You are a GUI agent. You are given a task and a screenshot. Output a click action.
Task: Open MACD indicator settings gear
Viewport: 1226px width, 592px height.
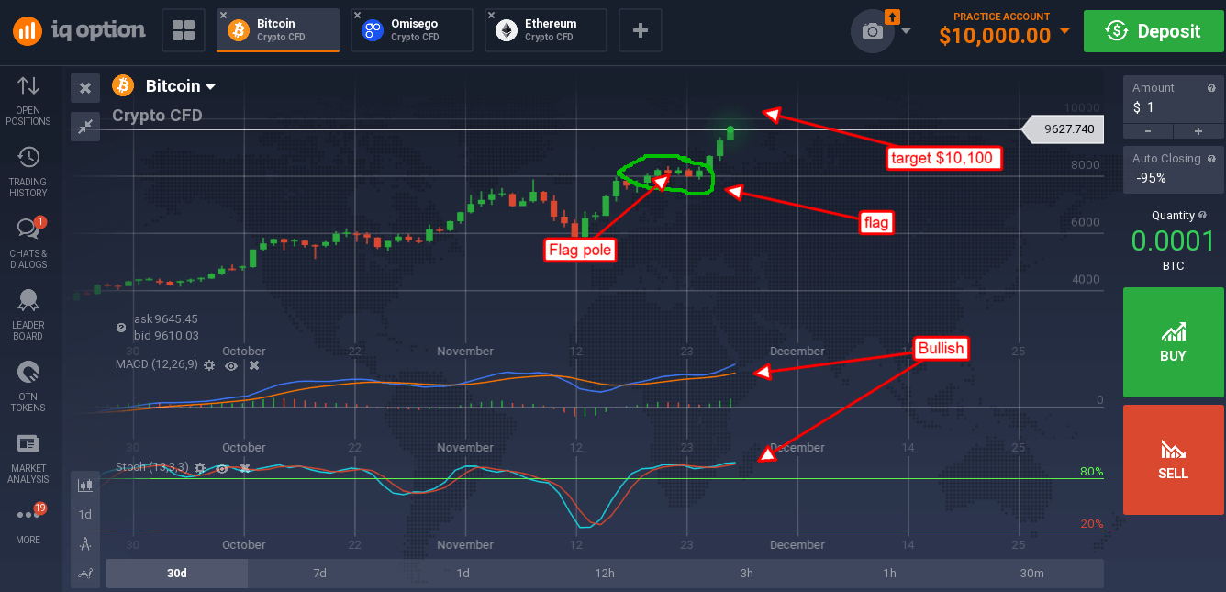[x=209, y=365]
